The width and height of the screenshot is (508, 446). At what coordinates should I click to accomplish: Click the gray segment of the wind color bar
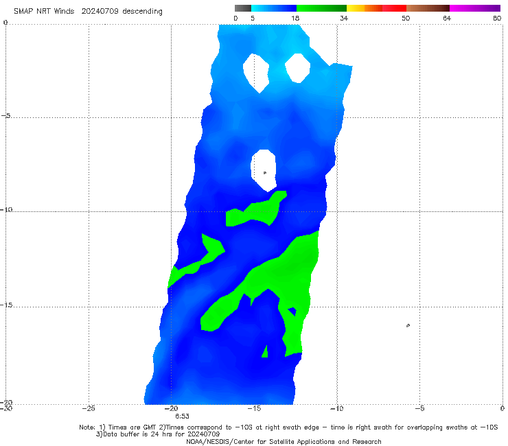pos(243,8)
